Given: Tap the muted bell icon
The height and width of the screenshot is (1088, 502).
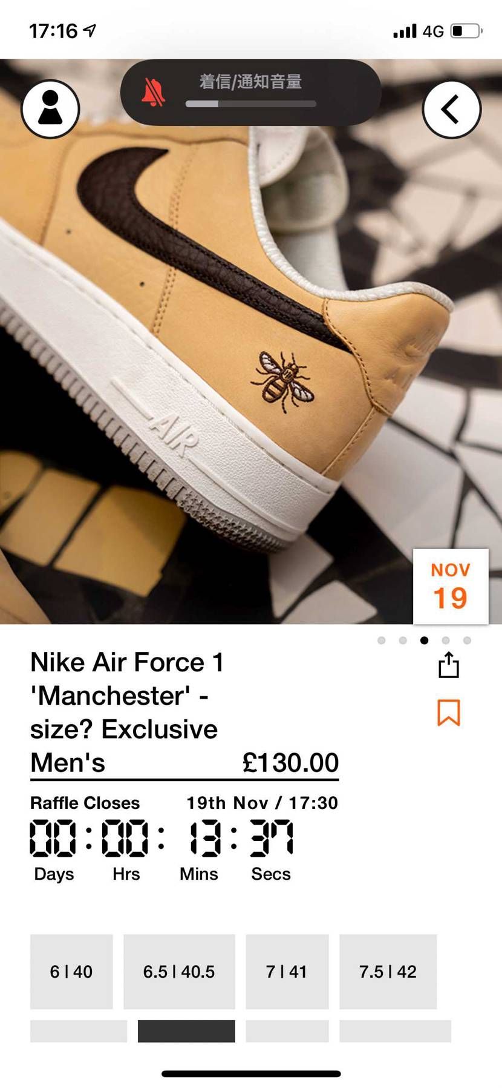Looking at the screenshot, I should point(154,93).
